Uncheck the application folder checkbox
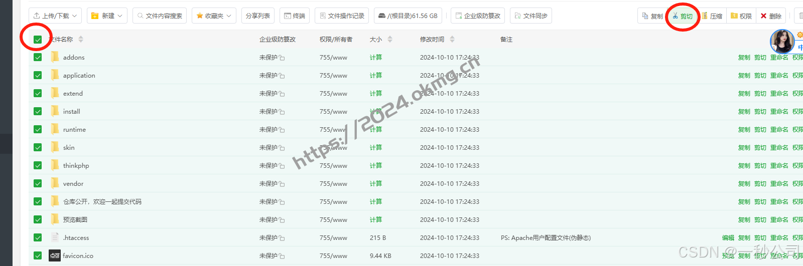This screenshot has width=803, height=266. click(38, 75)
